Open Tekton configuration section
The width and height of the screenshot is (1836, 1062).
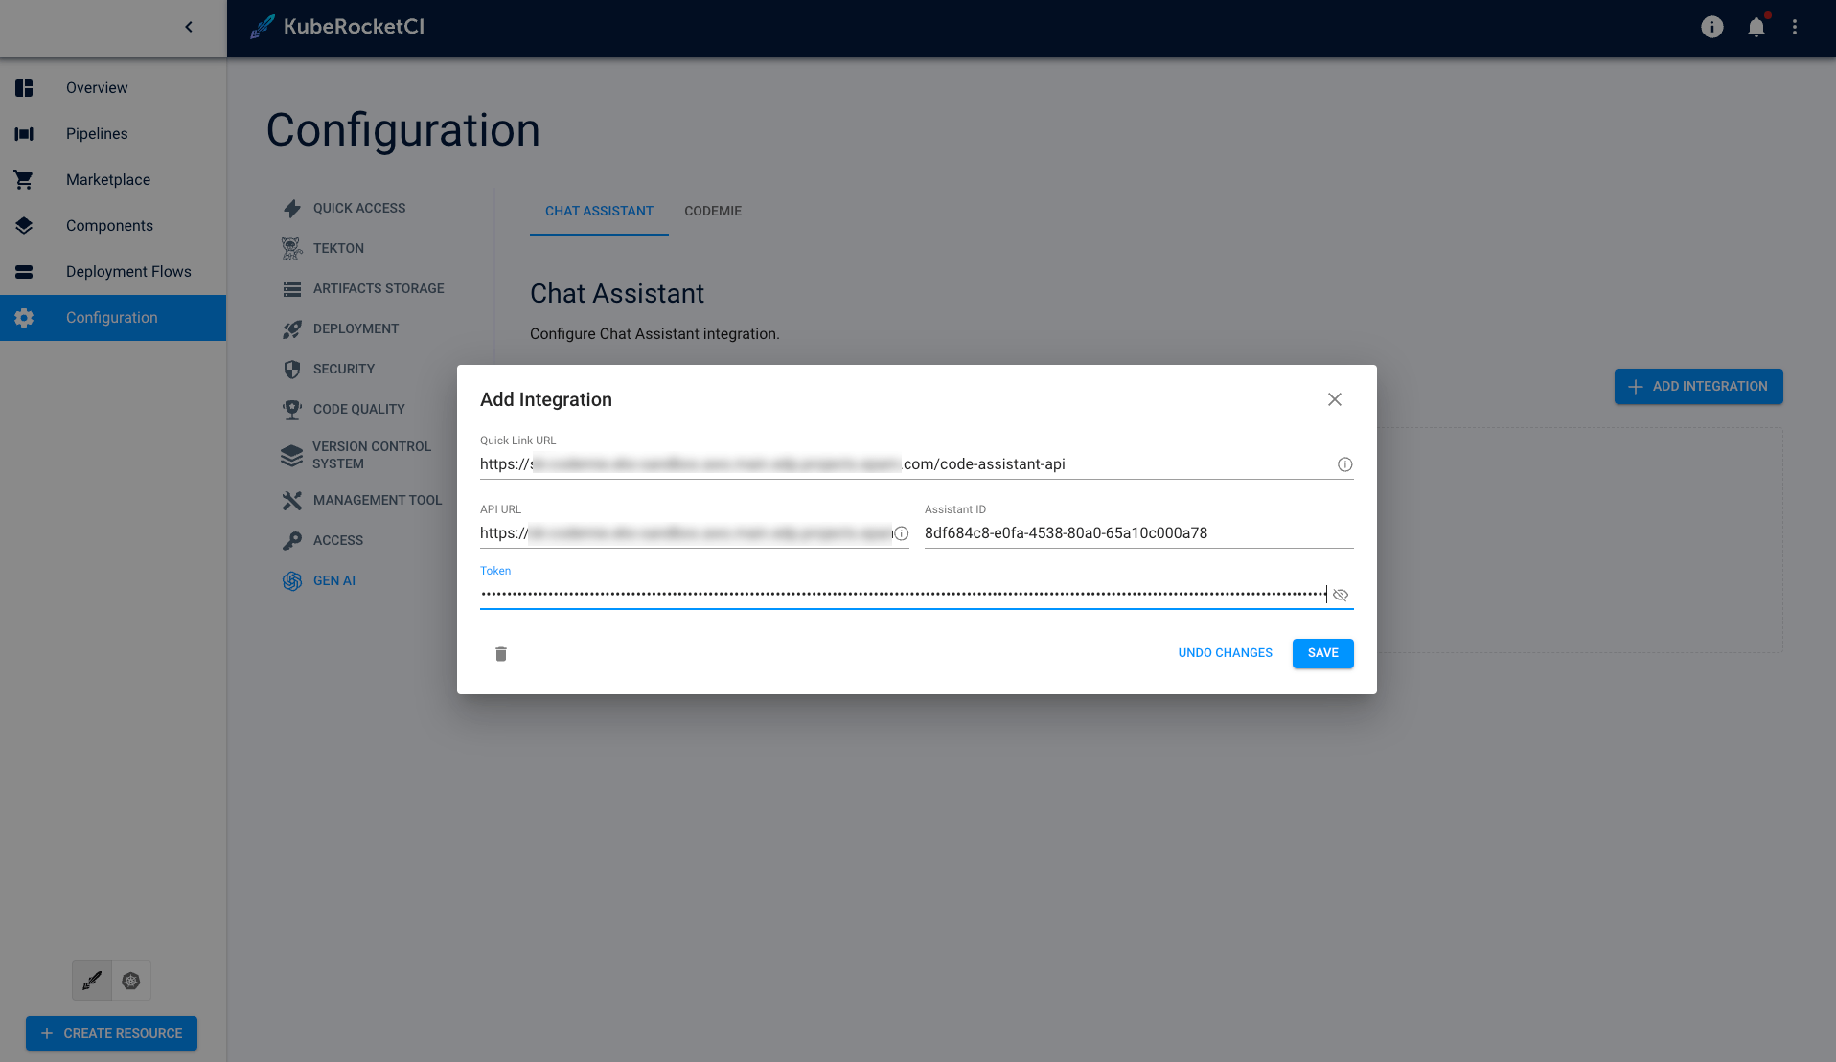click(x=338, y=249)
